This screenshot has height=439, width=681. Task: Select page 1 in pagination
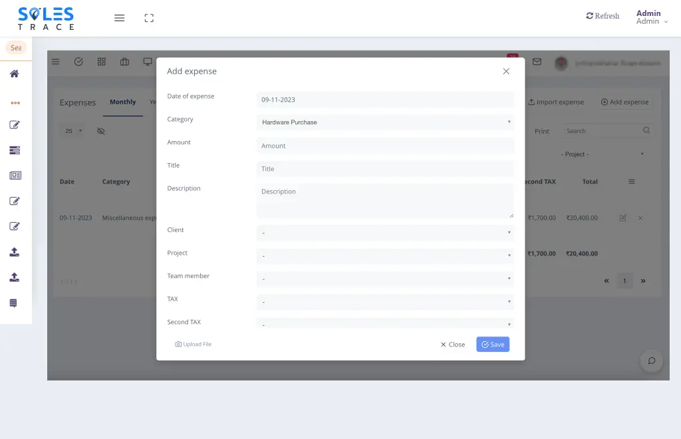point(625,281)
